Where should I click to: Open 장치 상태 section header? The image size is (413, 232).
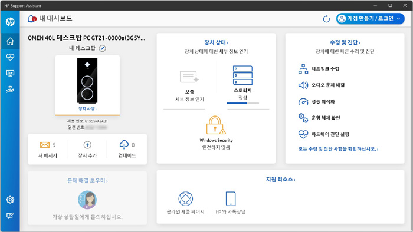[217, 42]
